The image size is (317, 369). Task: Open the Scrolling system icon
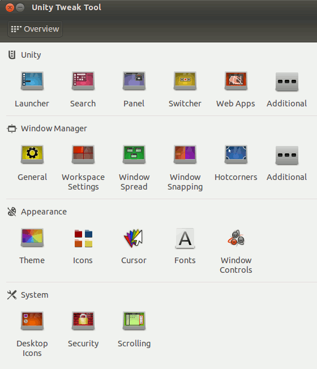pos(134,321)
